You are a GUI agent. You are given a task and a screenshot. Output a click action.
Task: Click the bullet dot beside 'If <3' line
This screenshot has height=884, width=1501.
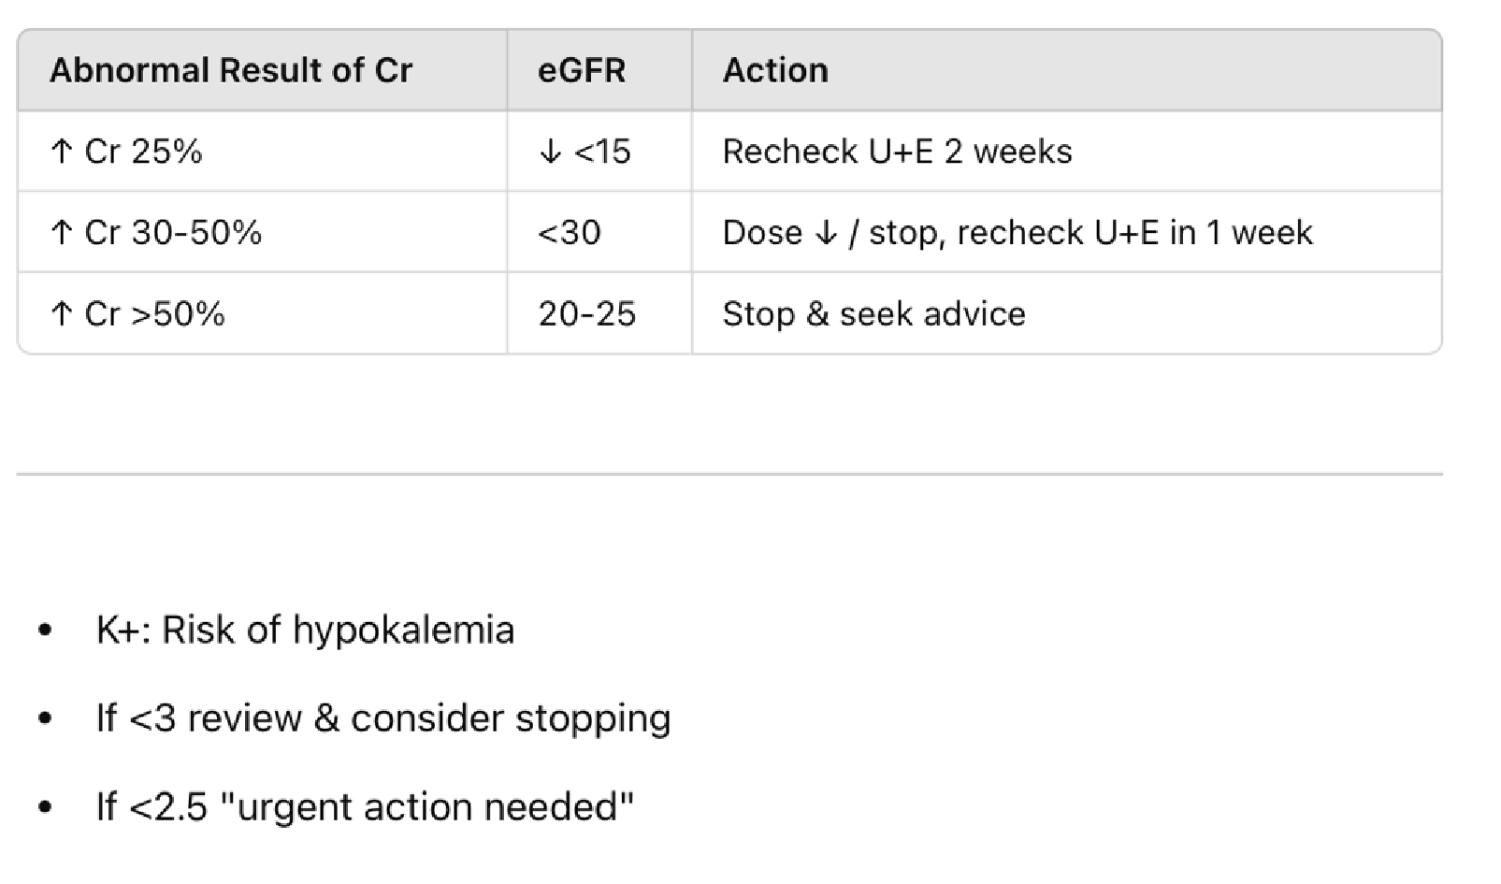click(x=46, y=718)
